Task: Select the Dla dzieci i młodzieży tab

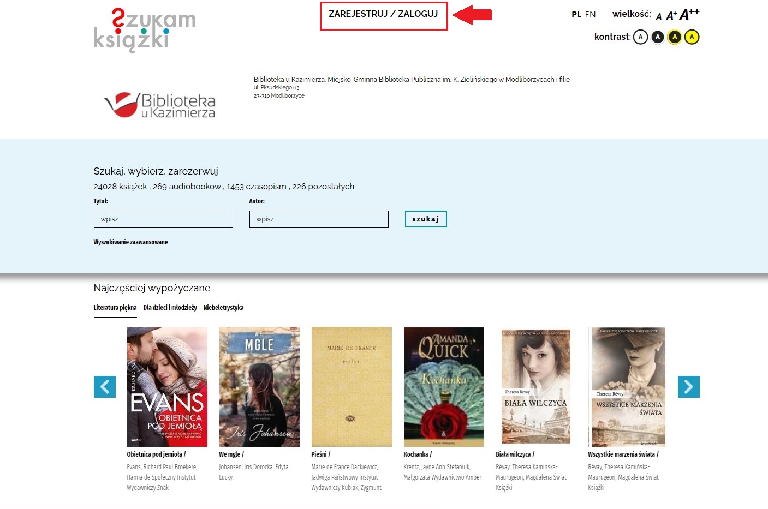Action: click(x=170, y=308)
